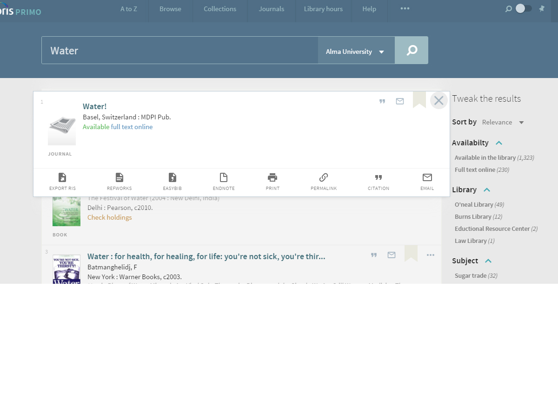Toggle bookmark for third search result
The image size is (558, 418).
click(411, 254)
